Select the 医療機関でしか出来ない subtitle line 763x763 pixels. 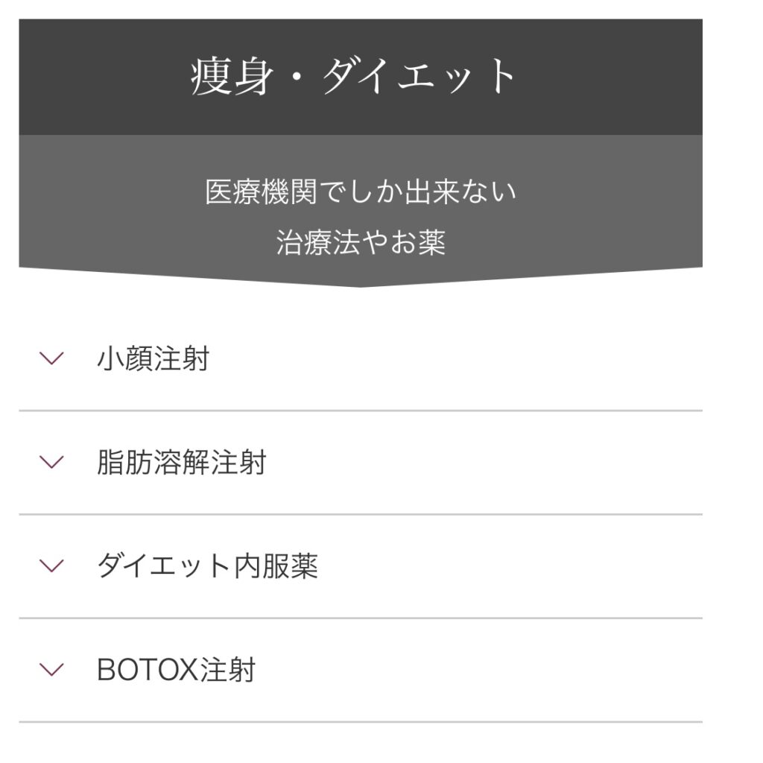pyautogui.click(x=361, y=191)
